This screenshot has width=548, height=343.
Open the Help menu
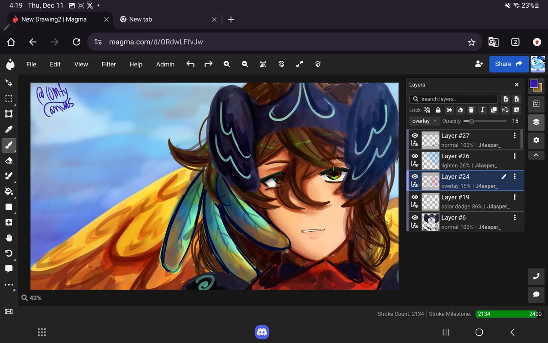pyautogui.click(x=136, y=64)
